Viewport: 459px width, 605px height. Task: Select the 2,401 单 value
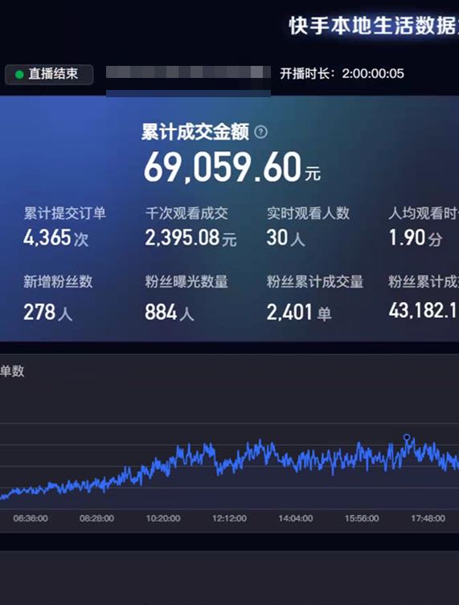[x=299, y=313]
